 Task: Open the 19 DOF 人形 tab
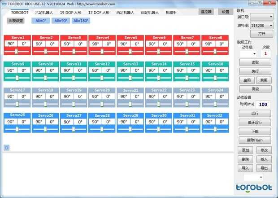(x=70, y=13)
